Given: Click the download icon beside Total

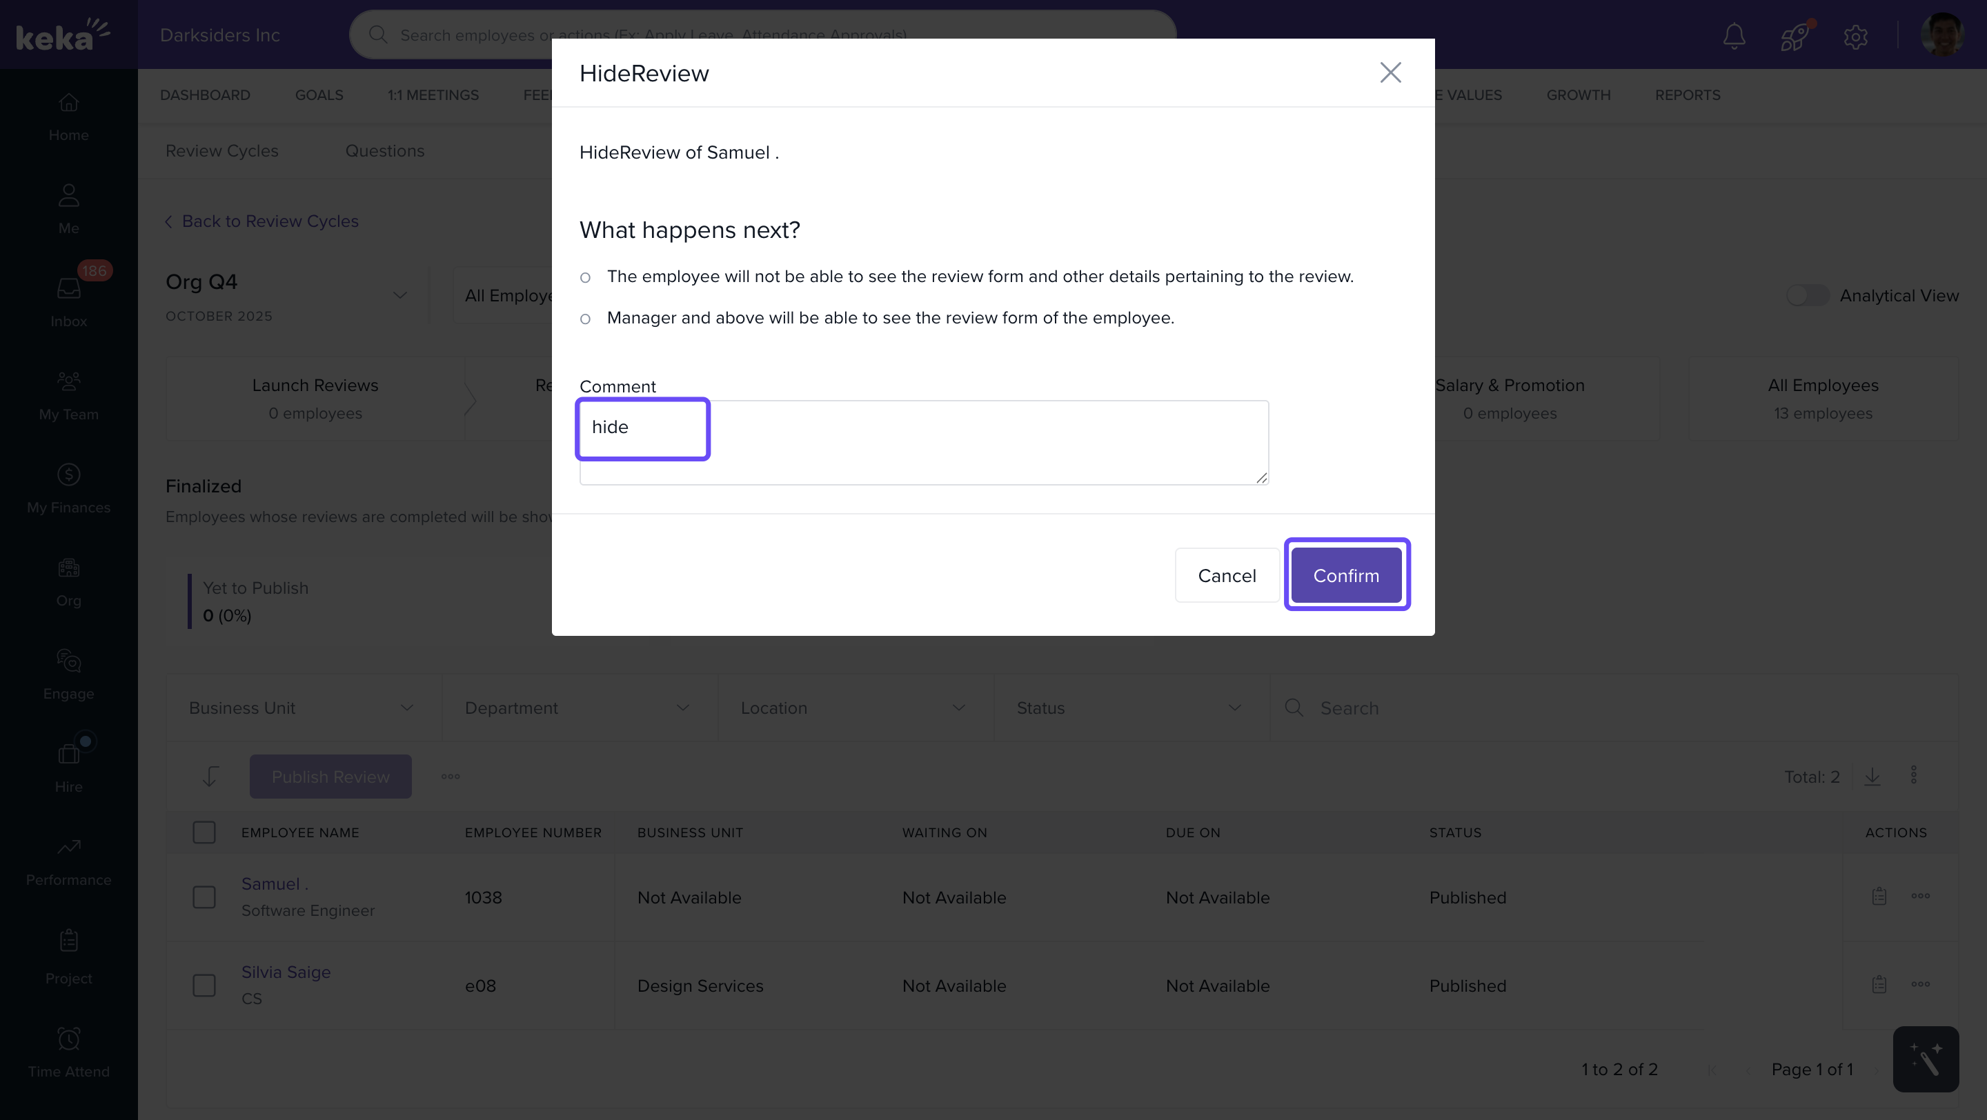Looking at the screenshot, I should point(1872,777).
